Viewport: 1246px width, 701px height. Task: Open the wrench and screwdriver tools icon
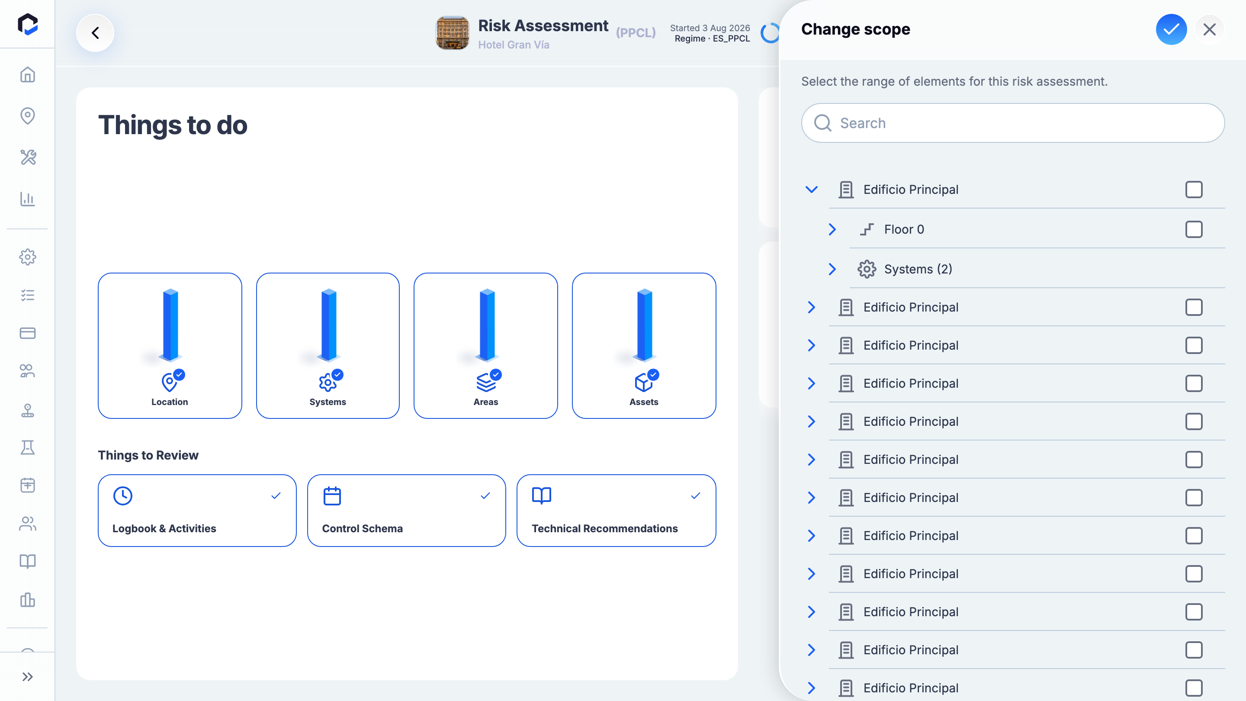coord(28,157)
